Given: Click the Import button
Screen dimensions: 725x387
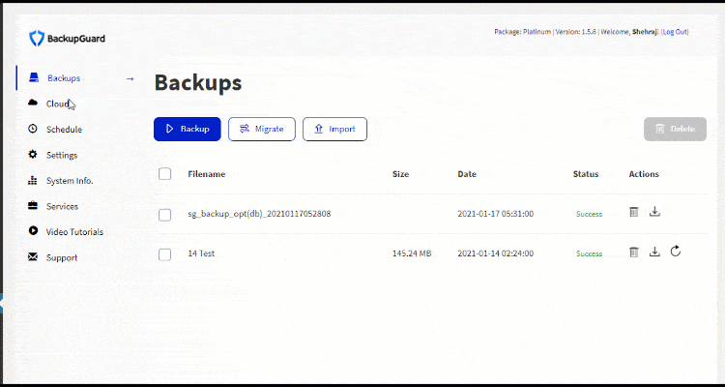Looking at the screenshot, I should click(x=334, y=129).
